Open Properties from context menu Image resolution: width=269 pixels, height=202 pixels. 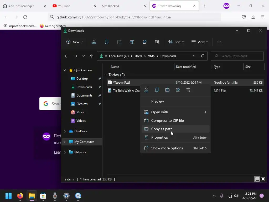point(175,137)
